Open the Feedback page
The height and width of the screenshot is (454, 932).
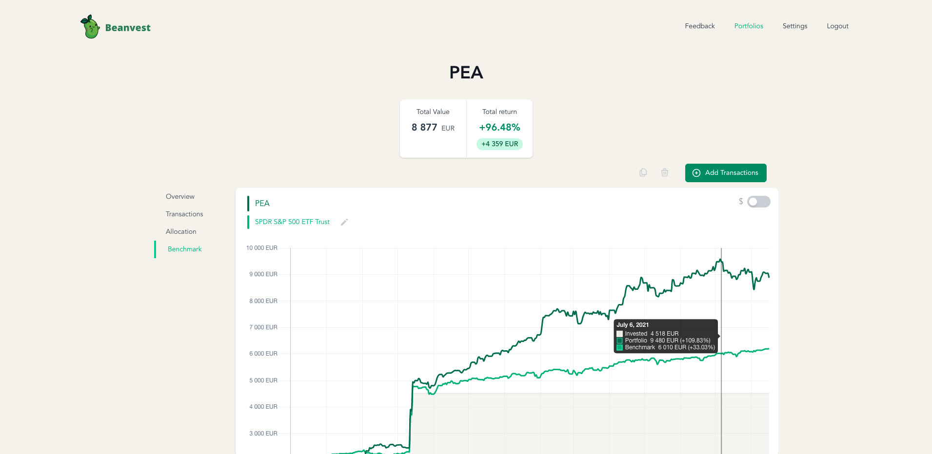tap(699, 26)
